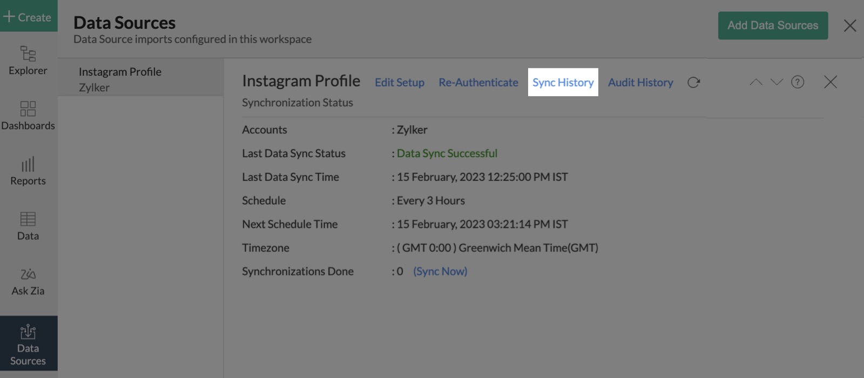
Task: Open the Explorer sidebar section
Action: pos(28,60)
